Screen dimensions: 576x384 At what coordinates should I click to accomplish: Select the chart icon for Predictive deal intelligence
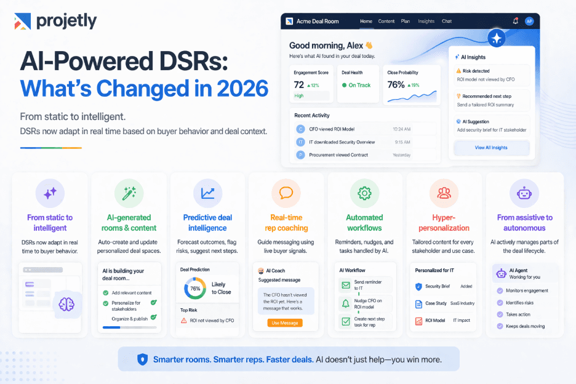tap(207, 193)
